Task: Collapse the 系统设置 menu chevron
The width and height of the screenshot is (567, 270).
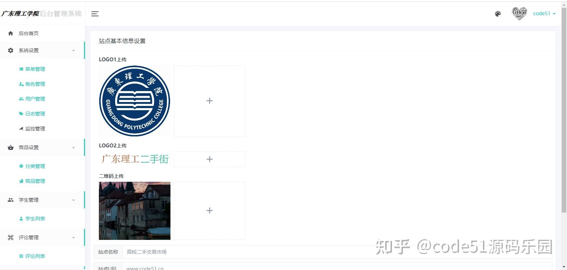Action: 74,50
